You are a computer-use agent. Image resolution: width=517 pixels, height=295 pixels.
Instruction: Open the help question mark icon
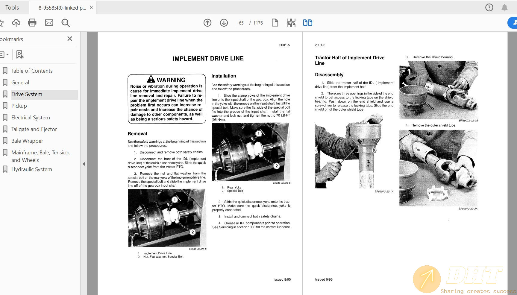point(489,7)
